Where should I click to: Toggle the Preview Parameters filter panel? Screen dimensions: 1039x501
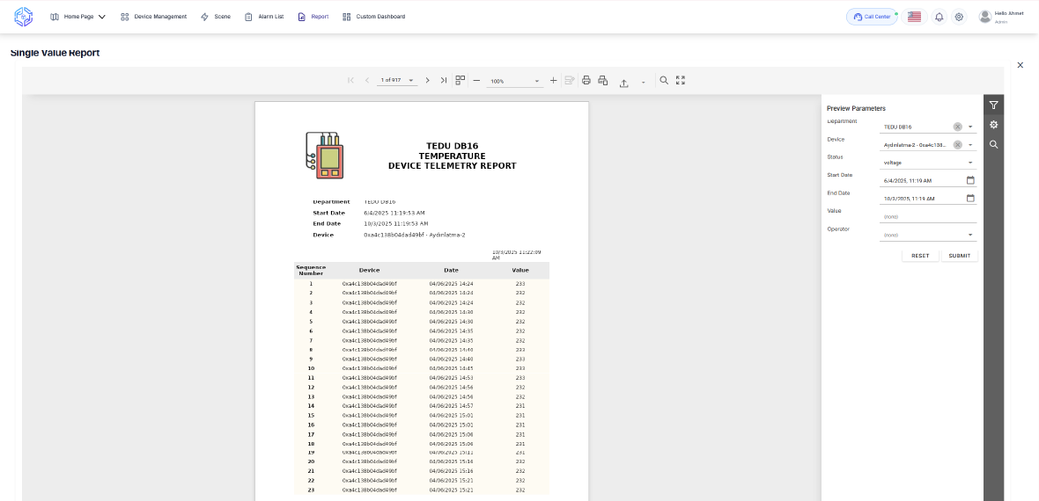[x=993, y=105]
